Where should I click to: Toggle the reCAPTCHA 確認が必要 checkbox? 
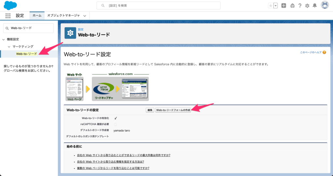tap(115, 124)
